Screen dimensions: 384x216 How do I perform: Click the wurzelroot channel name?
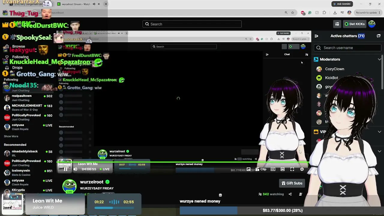pyautogui.click(x=92, y=182)
